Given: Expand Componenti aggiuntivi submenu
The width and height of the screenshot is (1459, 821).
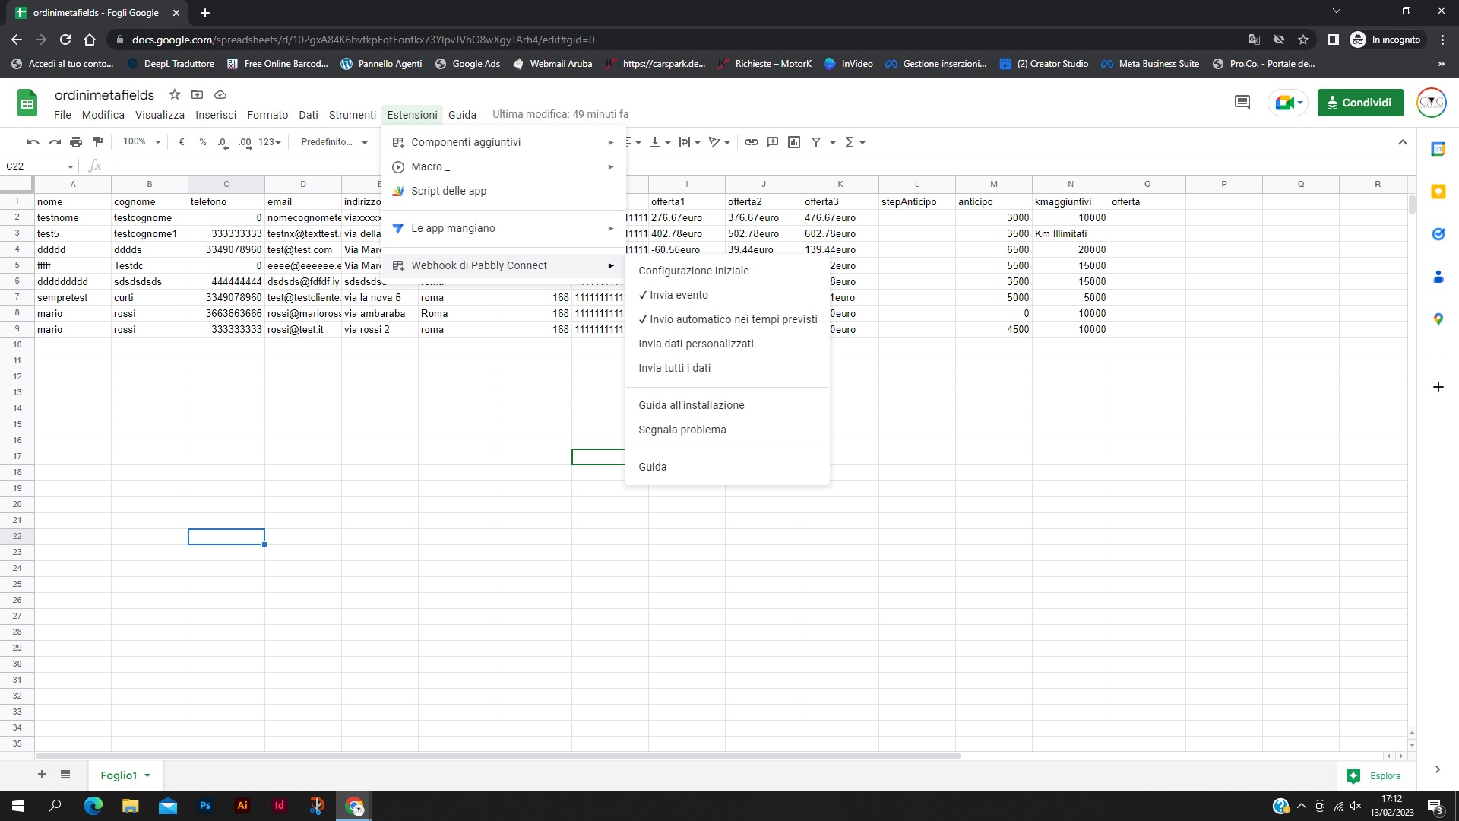Looking at the screenshot, I should pos(503,142).
